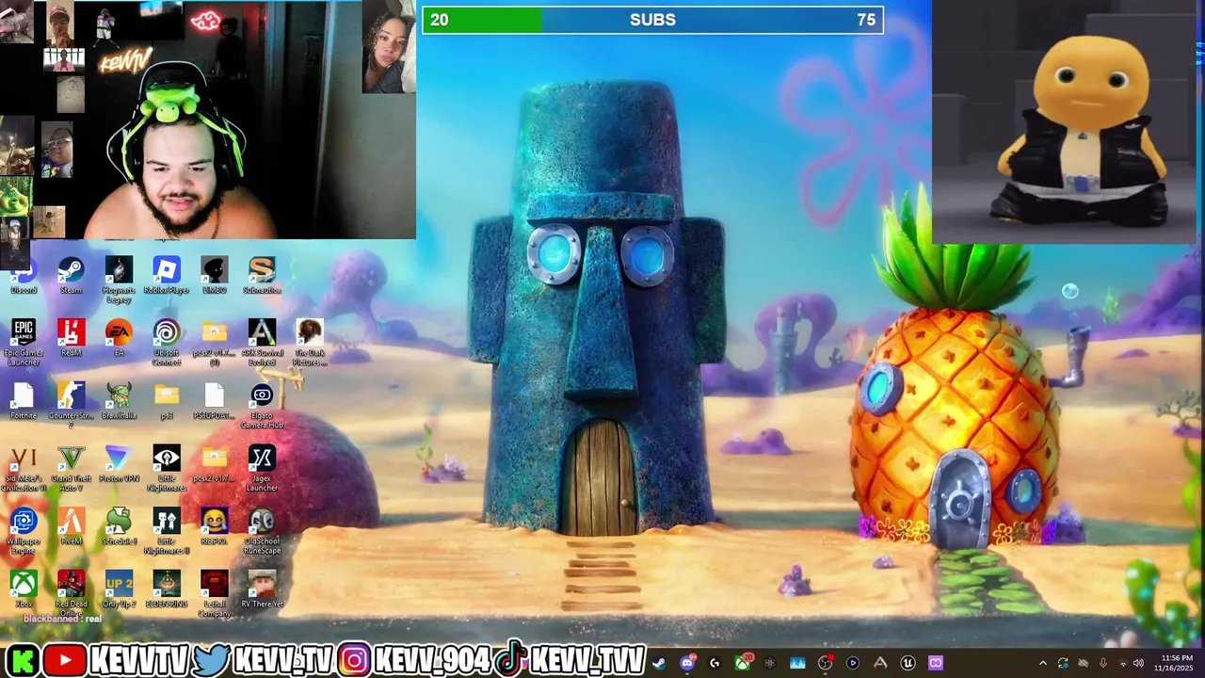Launch Red Dead Online shortcut
Screen dimensions: 1205x678
coord(72,594)
